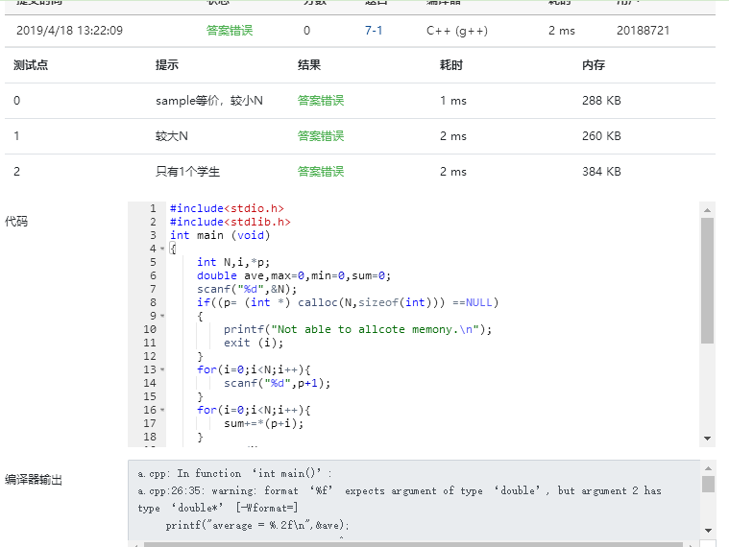
Task: Select the hint '只有1个学生'
Action: [187, 172]
